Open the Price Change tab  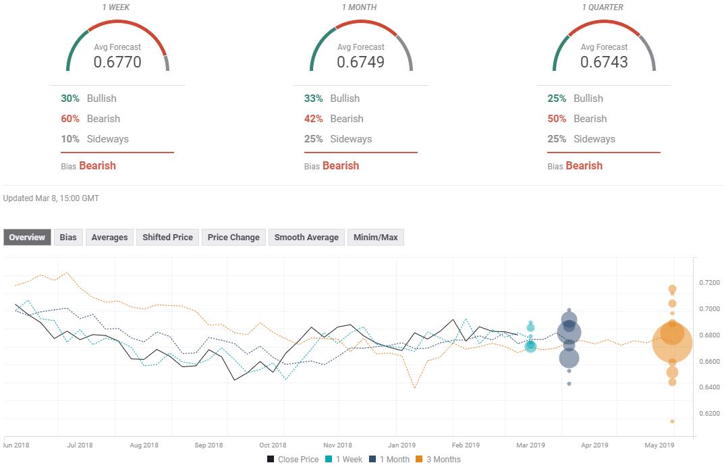tap(233, 238)
